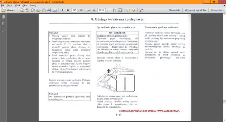Go to next page with down arrow
The image size is (226, 122).
[68, 10]
